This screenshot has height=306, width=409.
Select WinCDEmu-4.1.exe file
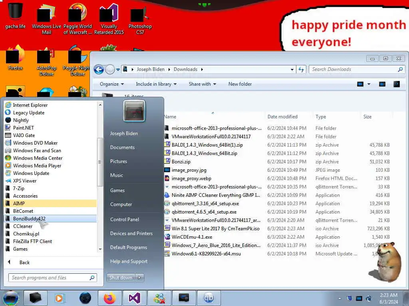pyautogui.click(x=192, y=237)
